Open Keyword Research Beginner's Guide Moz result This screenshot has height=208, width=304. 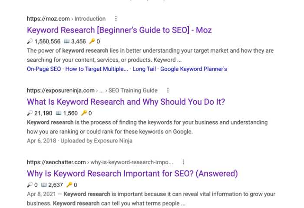119,30
